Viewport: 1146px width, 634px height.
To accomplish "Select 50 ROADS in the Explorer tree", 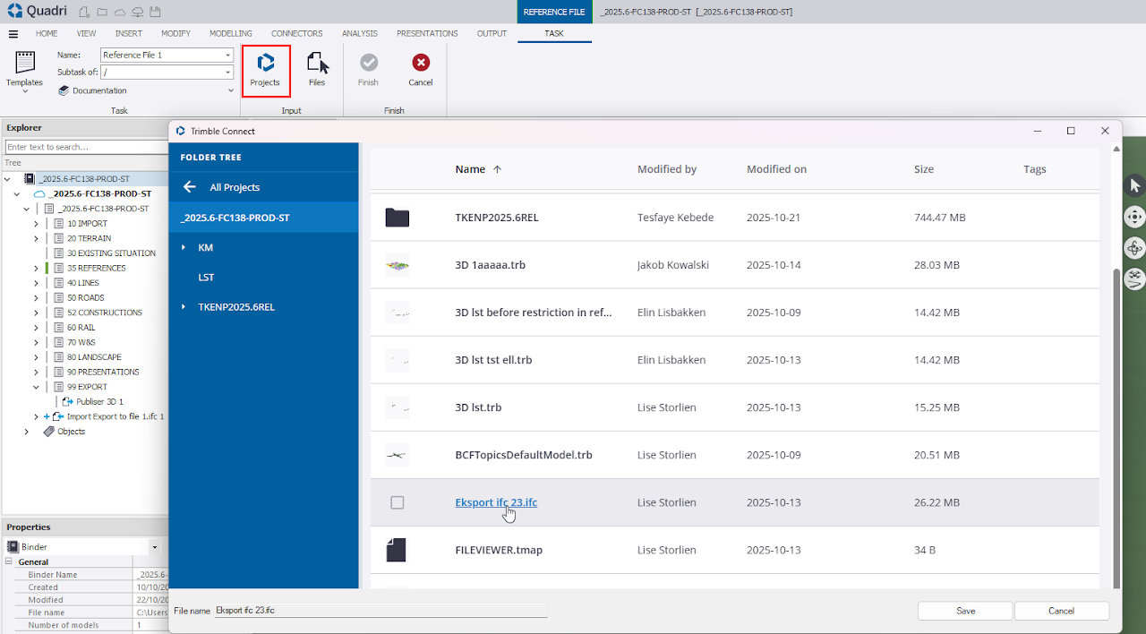I will 86,297.
